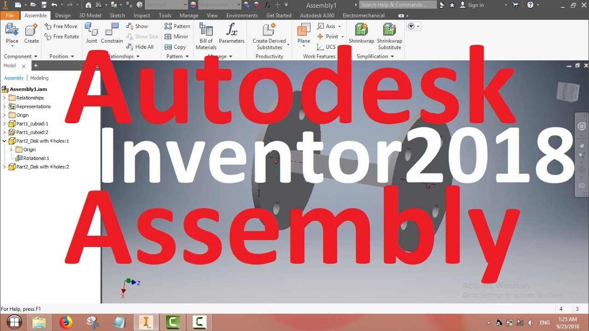The height and width of the screenshot is (331, 589).
Task: Select the Free Rotate tool
Action: pyautogui.click(x=62, y=37)
